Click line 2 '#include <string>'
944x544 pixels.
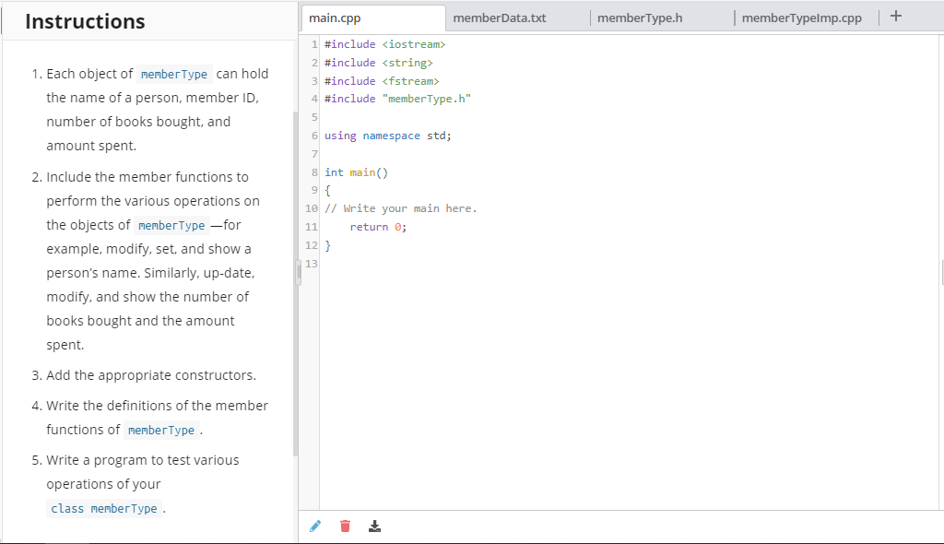(379, 63)
